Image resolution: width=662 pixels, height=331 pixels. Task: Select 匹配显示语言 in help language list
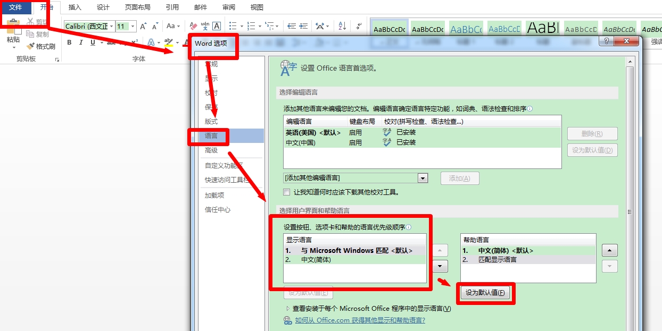pos(528,260)
